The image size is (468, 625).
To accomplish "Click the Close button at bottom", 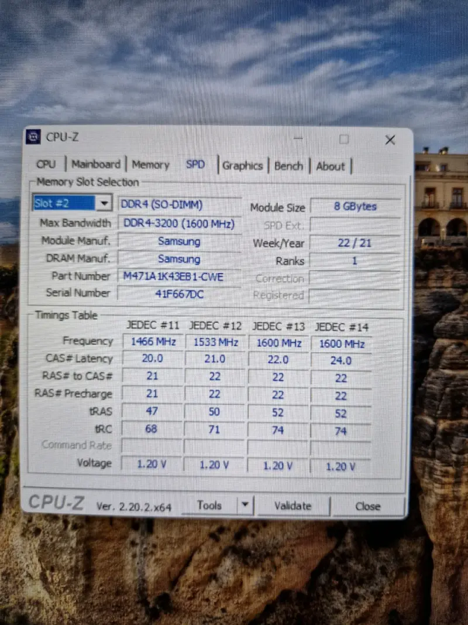I will (x=368, y=506).
